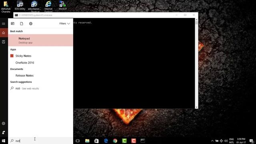Open network status tray icon
This screenshot has width=256, height=144.
(221, 141)
